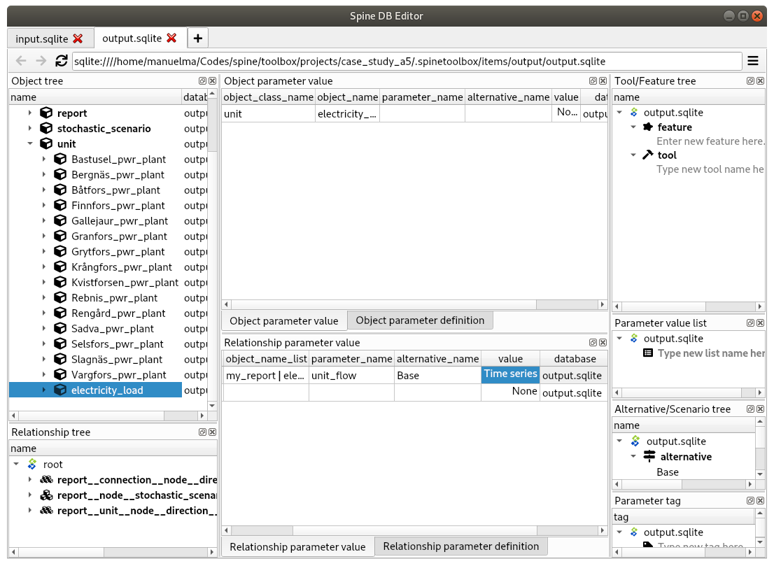Viewport: 774px width, 566px height.
Task: Collapse the unit object class
Action: [x=30, y=143]
